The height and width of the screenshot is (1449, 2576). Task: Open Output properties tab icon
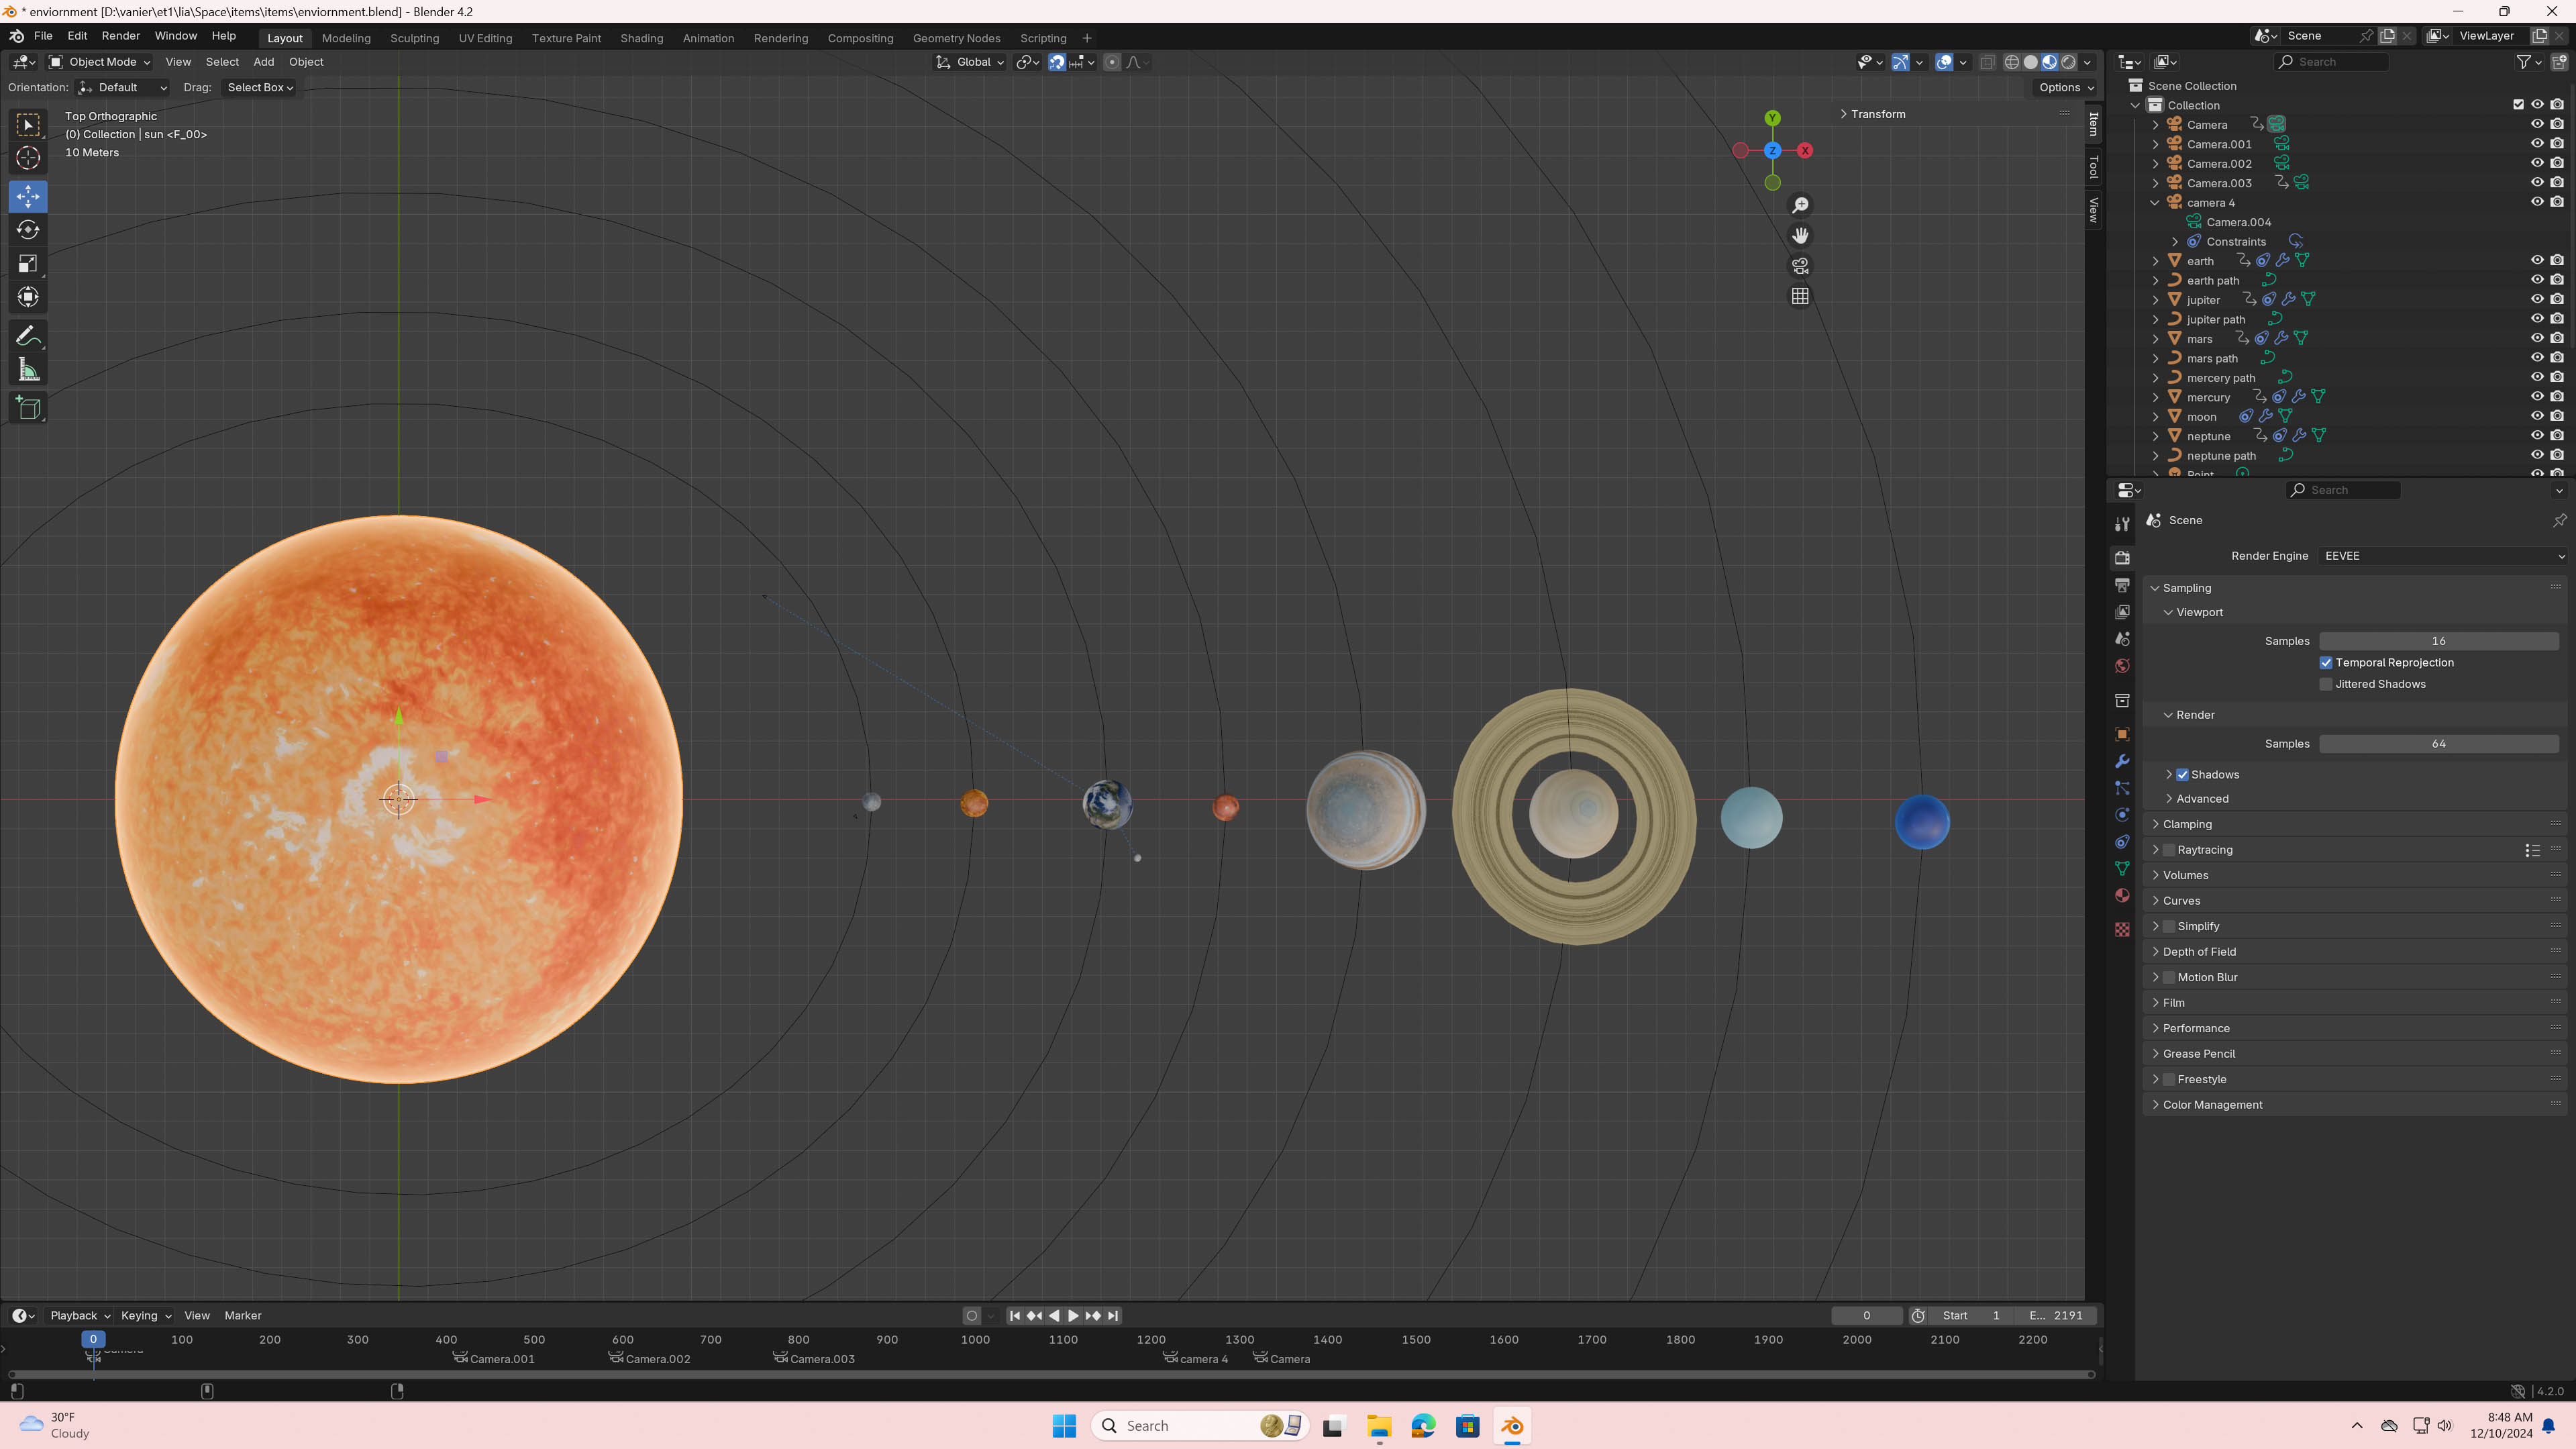(x=2122, y=585)
